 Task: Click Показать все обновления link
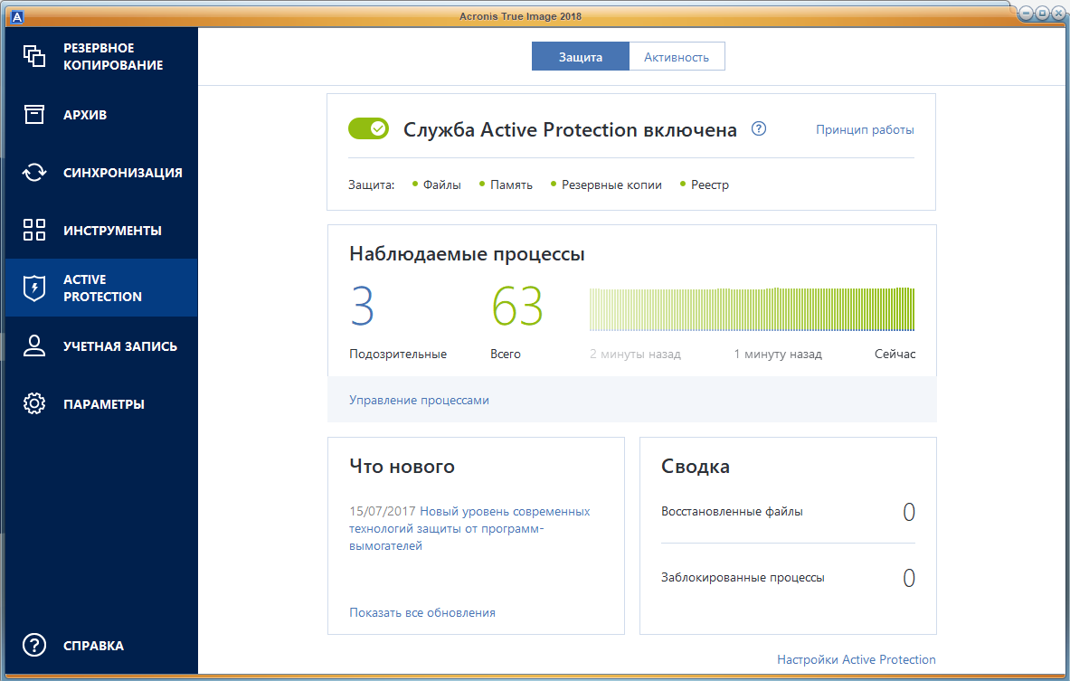[422, 612]
